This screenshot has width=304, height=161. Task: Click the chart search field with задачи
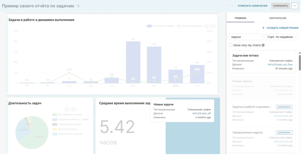point(246,37)
